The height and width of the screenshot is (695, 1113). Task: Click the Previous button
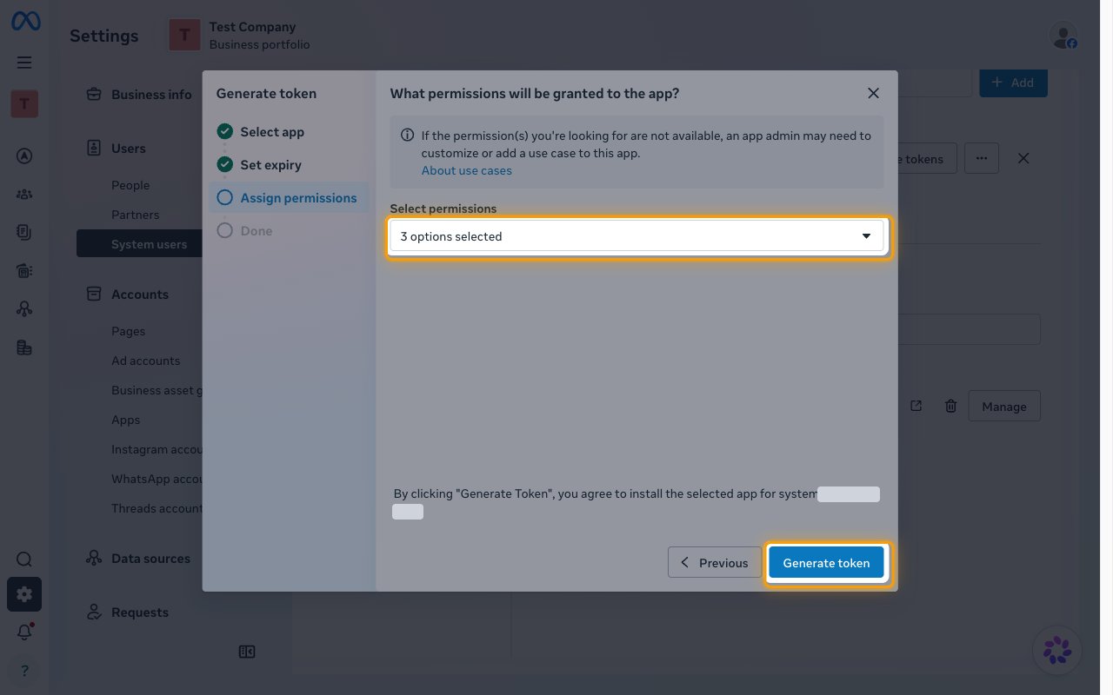pyautogui.click(x=715, y=563)
